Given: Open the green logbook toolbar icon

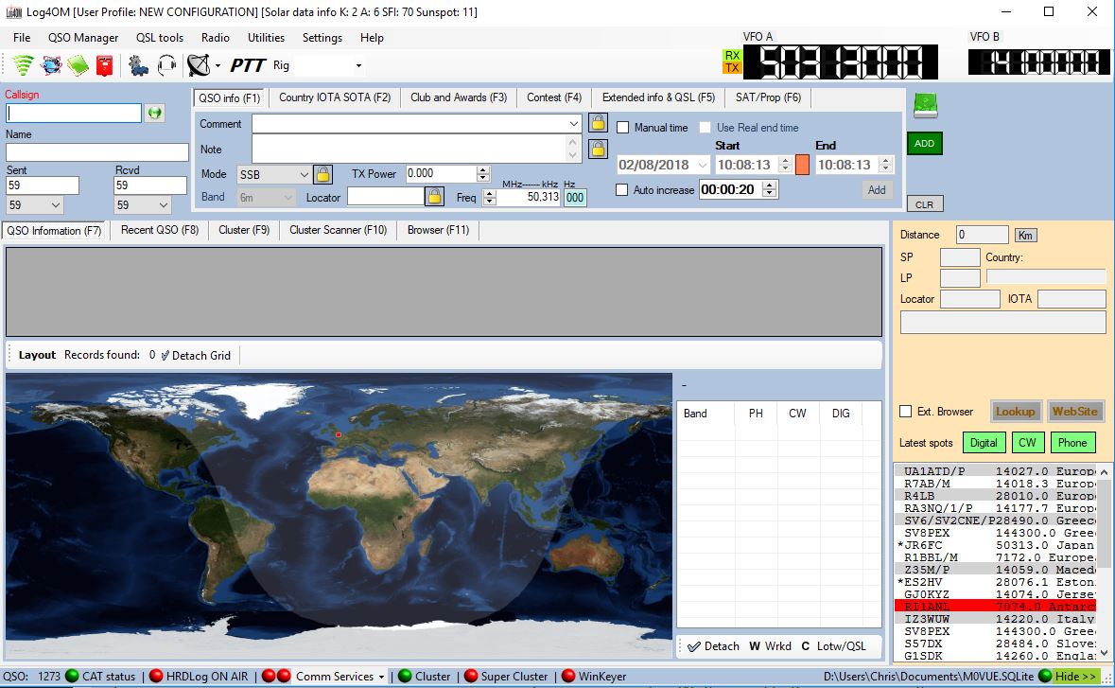Looking at the screenshot, I should (x=78, y=65).
